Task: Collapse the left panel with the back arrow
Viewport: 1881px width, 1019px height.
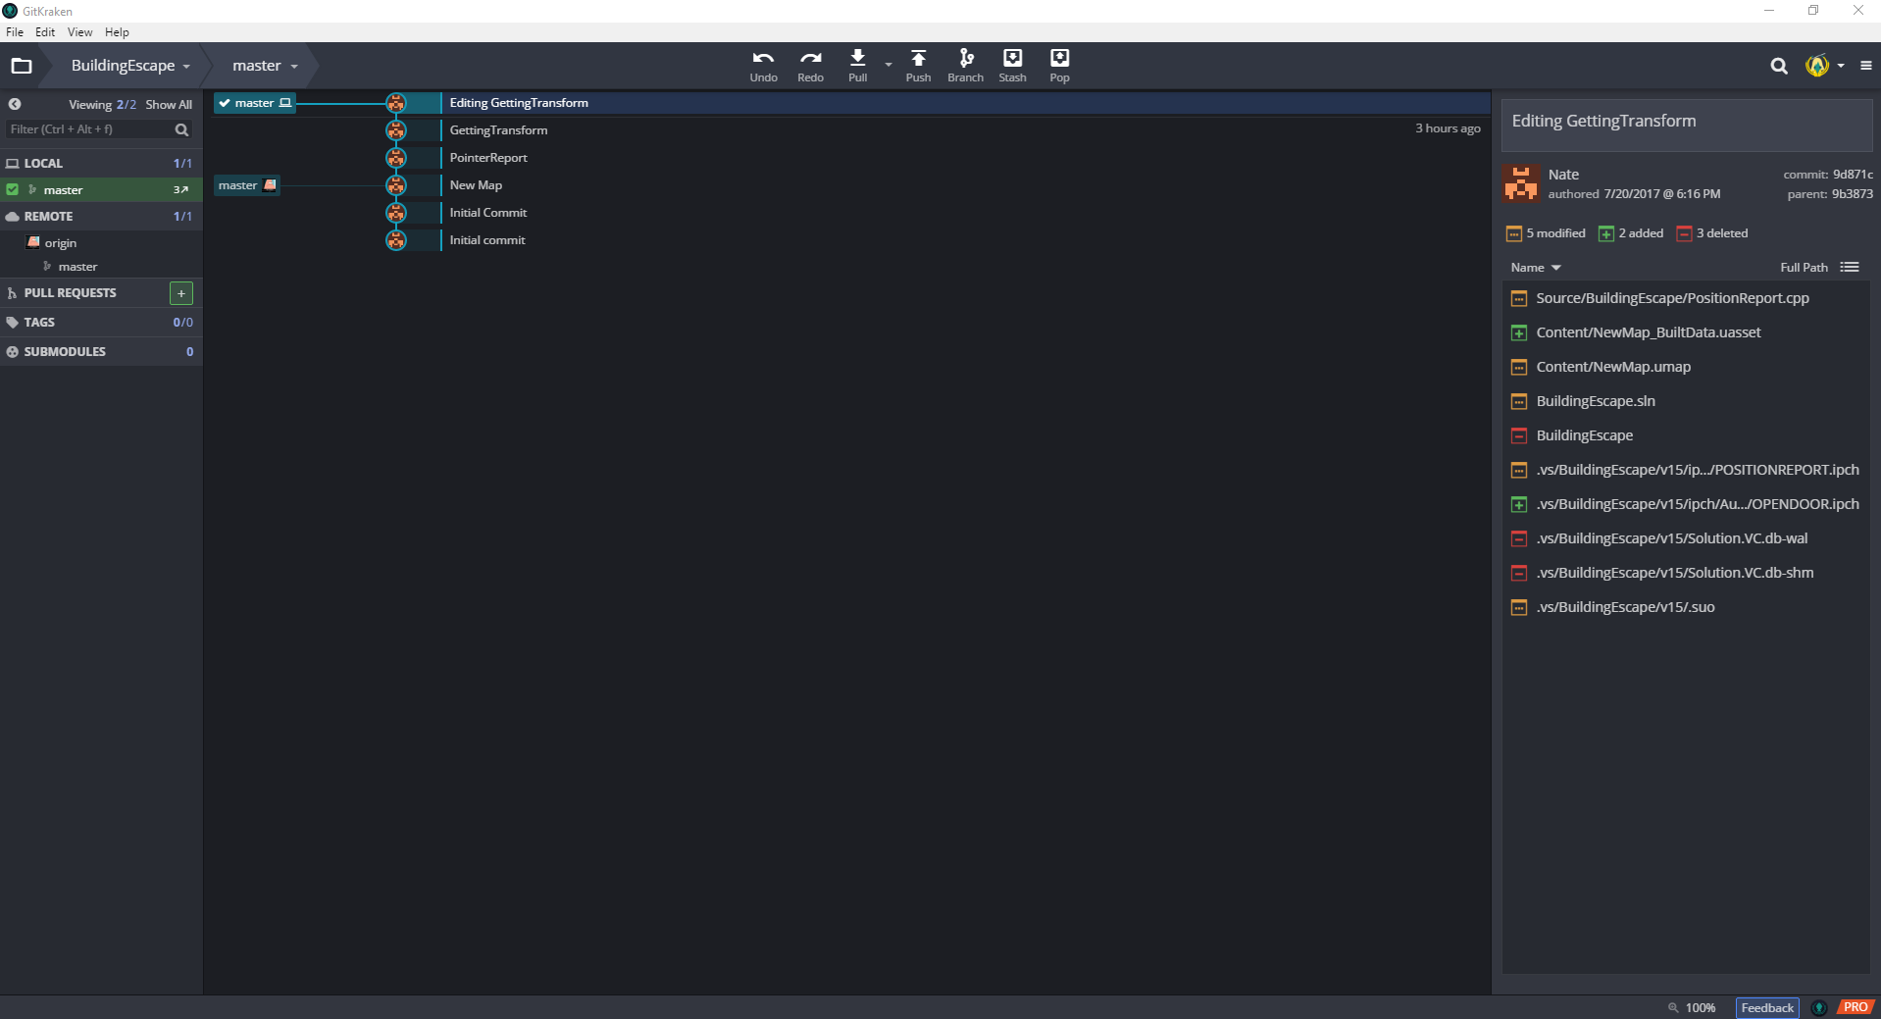Action: 15,104
